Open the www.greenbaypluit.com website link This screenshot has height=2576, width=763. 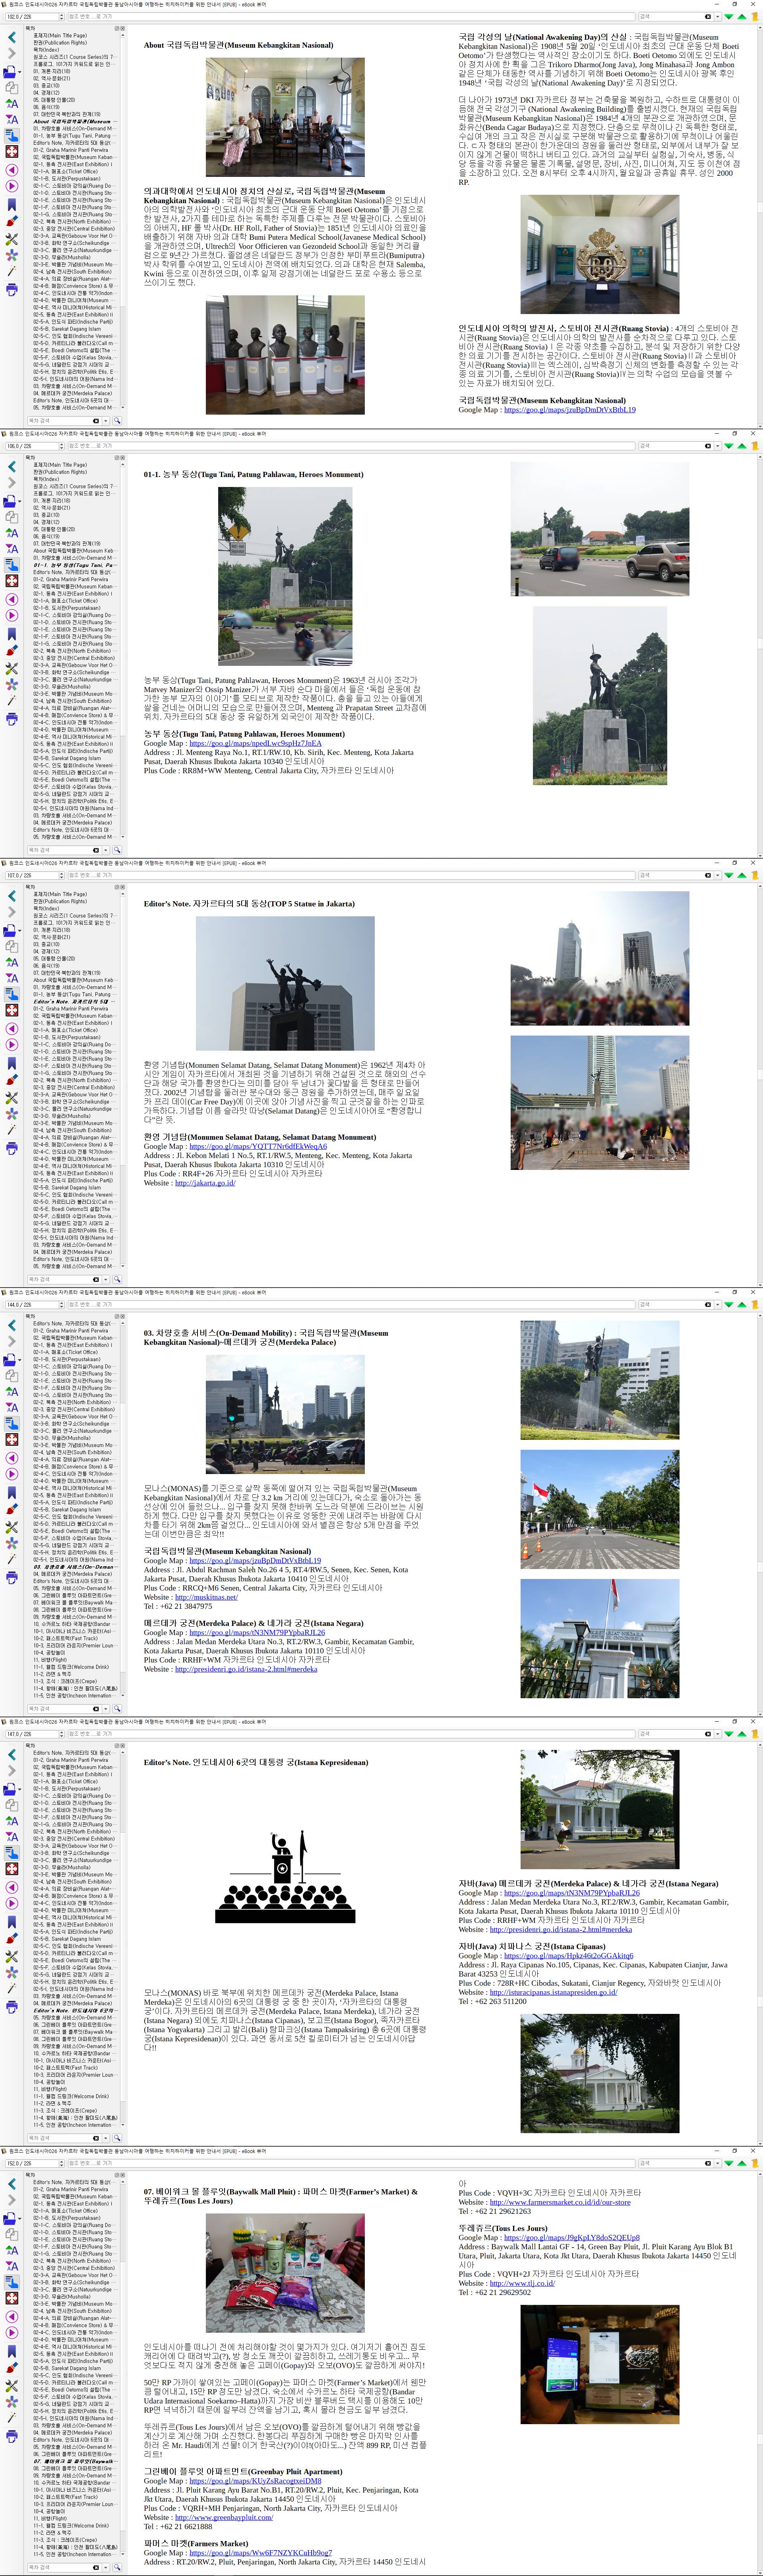point(224,2518)
